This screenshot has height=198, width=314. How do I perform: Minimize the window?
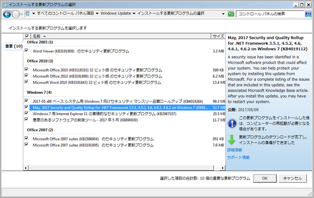coord(296,4)
